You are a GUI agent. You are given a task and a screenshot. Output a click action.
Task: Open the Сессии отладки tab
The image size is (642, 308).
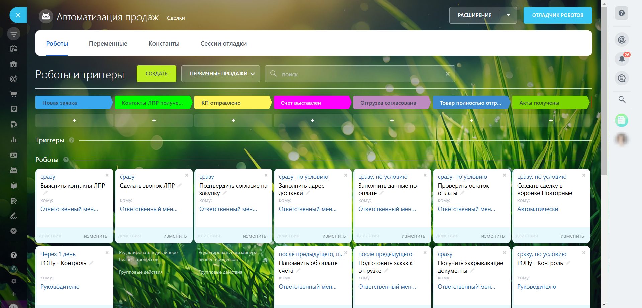(223, 44)
